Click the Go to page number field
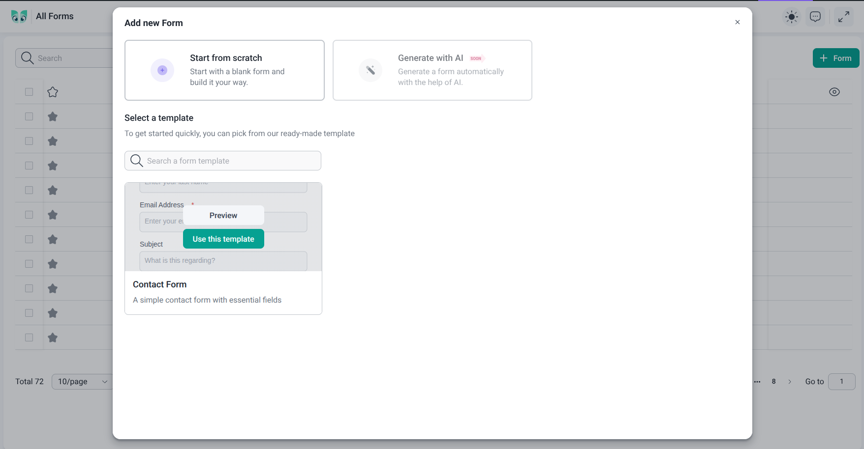 pos(841,382)
